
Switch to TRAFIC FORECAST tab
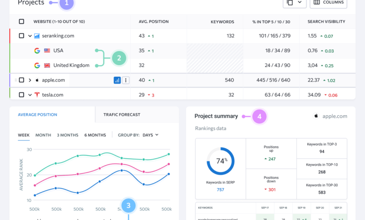(122, 115)
